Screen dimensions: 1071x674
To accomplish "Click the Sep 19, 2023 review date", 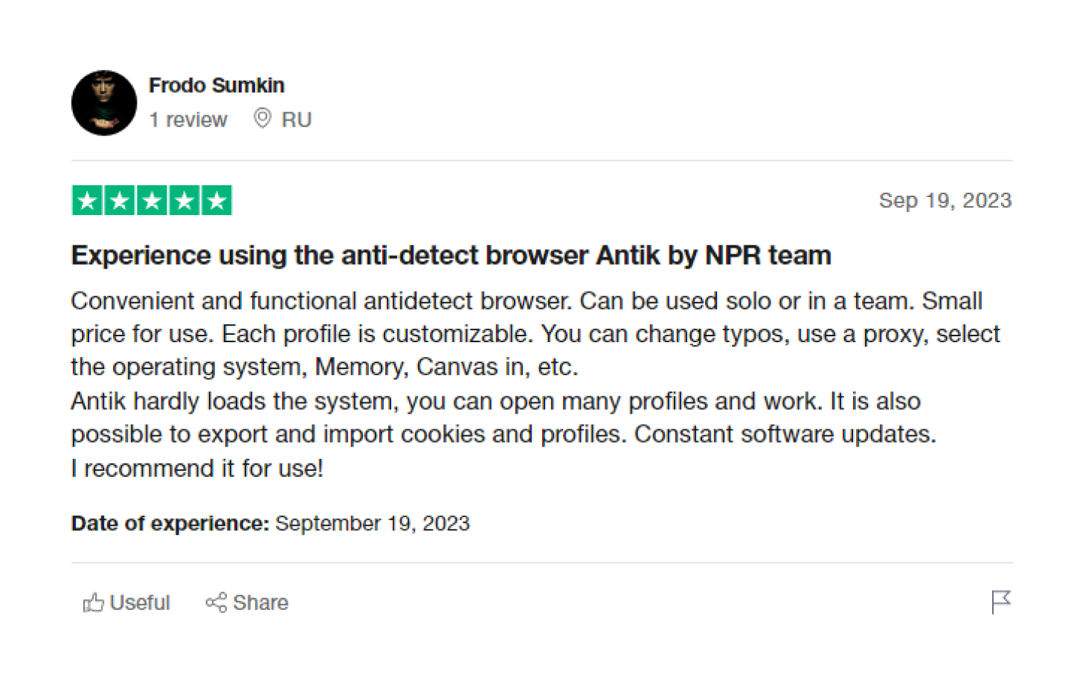I will 945,200.
